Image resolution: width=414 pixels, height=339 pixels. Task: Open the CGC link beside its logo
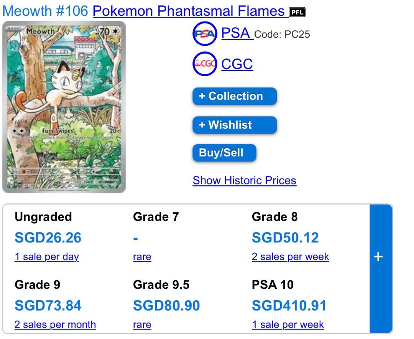pyautogui.click(x=237, y=64)
